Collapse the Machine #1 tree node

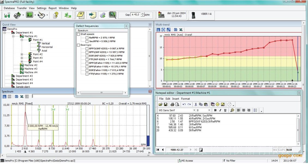[13, 36]
